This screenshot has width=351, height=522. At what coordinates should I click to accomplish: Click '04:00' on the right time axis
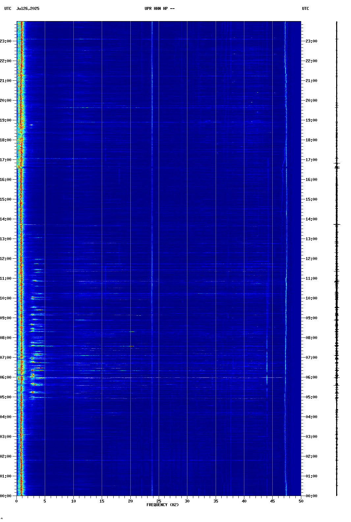coord(311,417)
